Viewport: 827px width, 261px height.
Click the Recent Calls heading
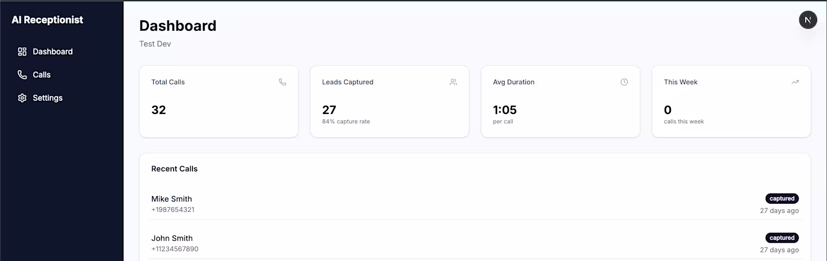174,169
